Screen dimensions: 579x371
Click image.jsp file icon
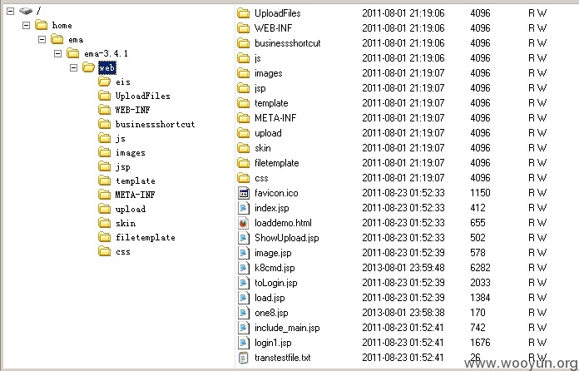(x=244, y=253)
